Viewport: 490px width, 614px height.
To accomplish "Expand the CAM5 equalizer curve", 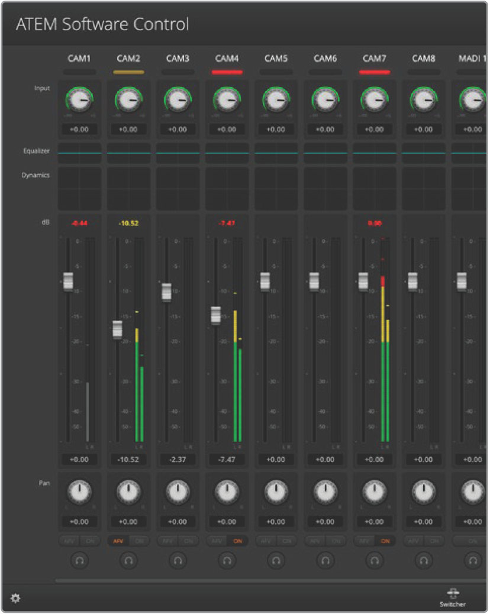I will [x=275, y=153].
